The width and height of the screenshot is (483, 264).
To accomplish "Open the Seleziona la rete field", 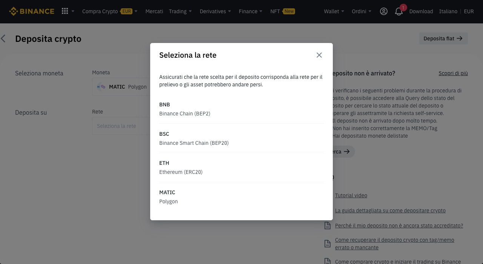I will tap(121, 126).
